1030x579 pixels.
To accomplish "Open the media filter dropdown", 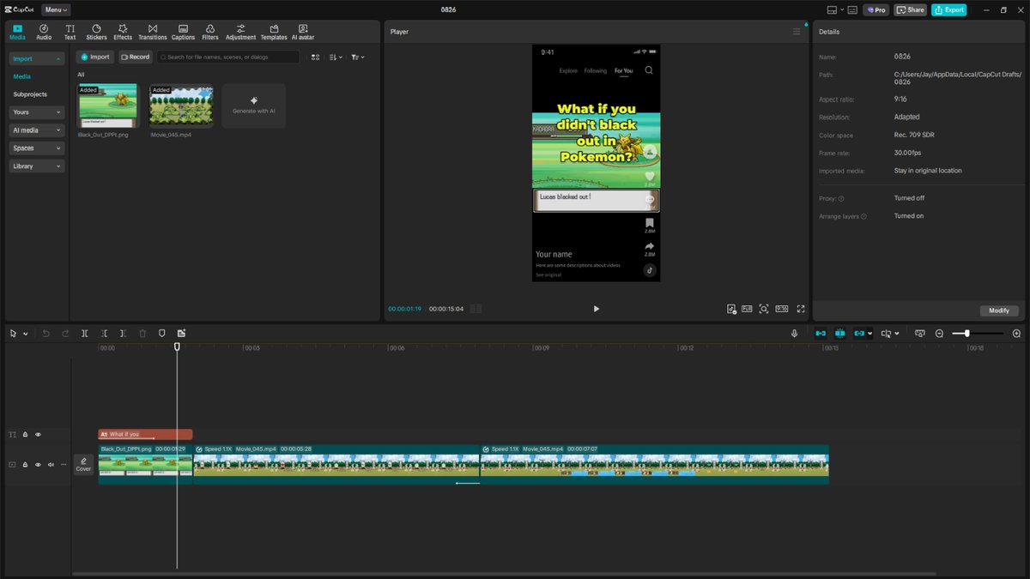I will [x=358, y=57].
